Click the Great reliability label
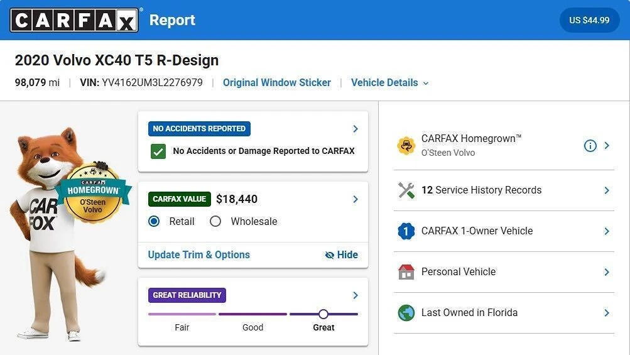 click(323, 327)
